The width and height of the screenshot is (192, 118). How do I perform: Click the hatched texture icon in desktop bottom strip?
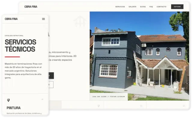(141, 106)
